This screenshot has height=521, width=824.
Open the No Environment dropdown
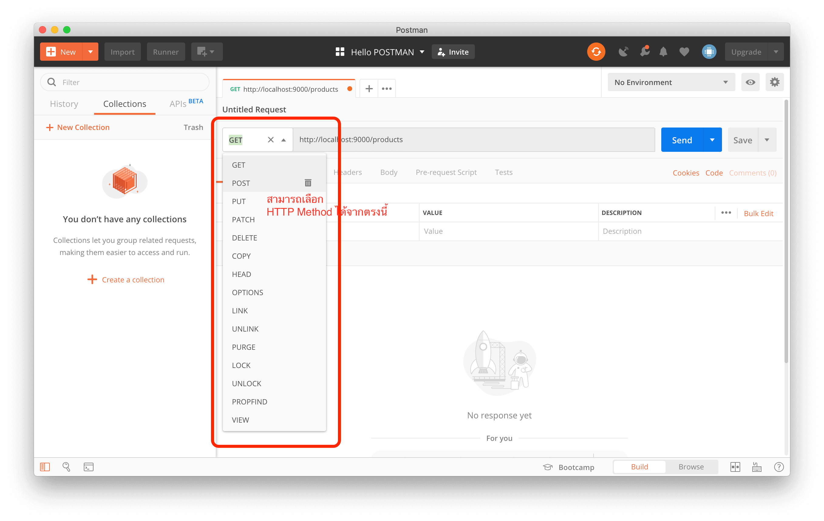[671, 83]
